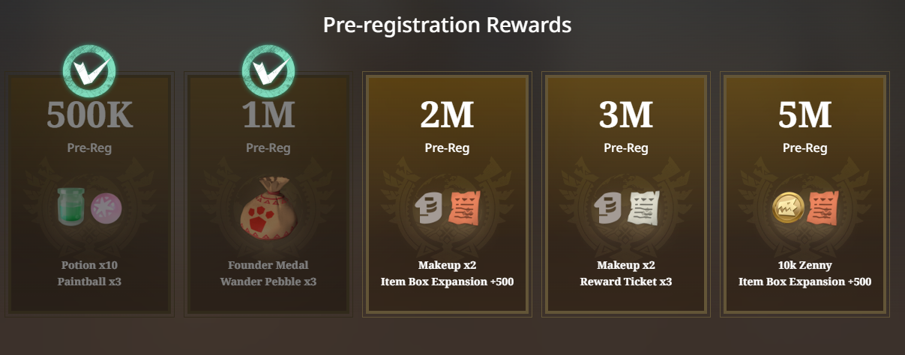Select the red paw-print pouch icon
Viewport: 905px width, 355px height.
click(x=268, y=207)
